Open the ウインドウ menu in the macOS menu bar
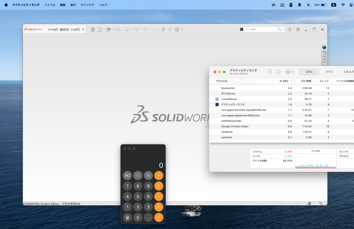Screen dimensions: 354x229 coord(87,5)
